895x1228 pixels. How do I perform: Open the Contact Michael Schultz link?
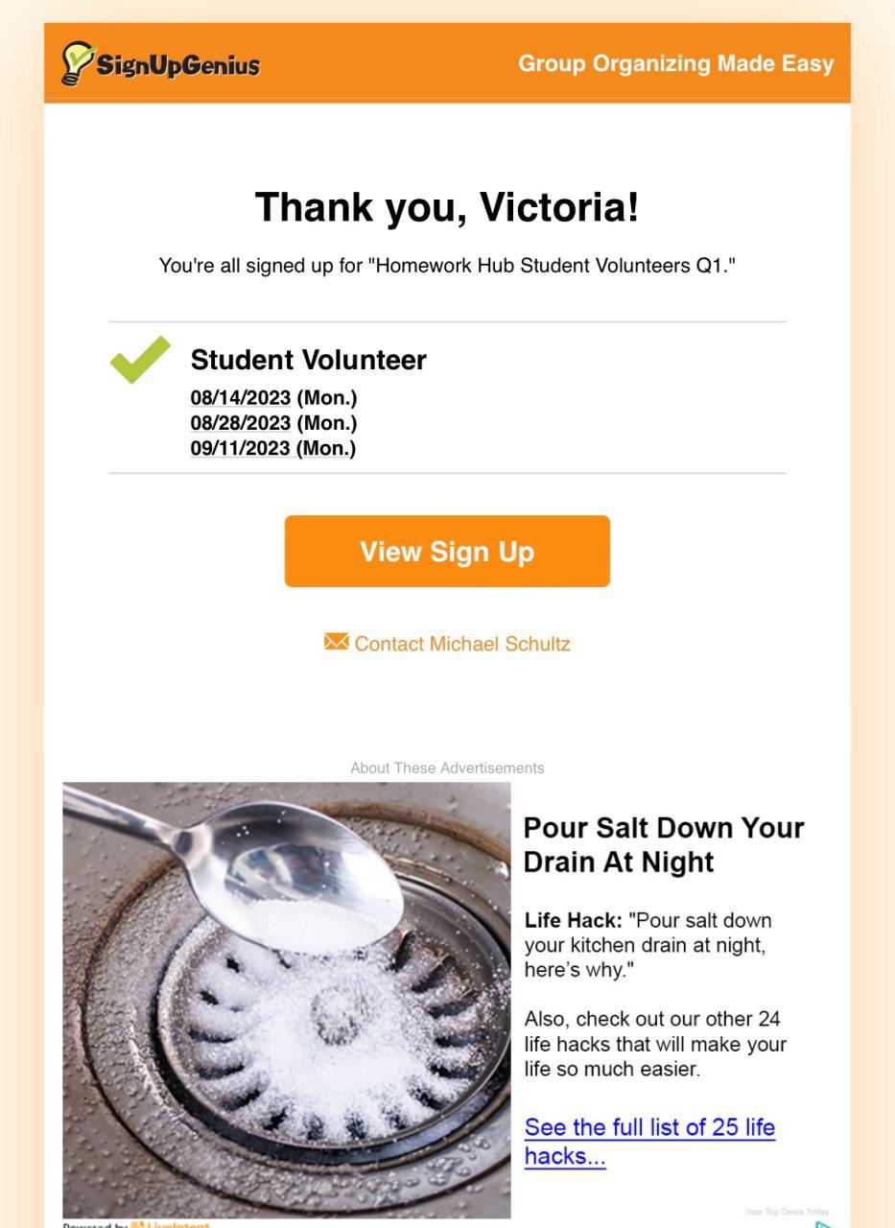(x=461, y=644)
